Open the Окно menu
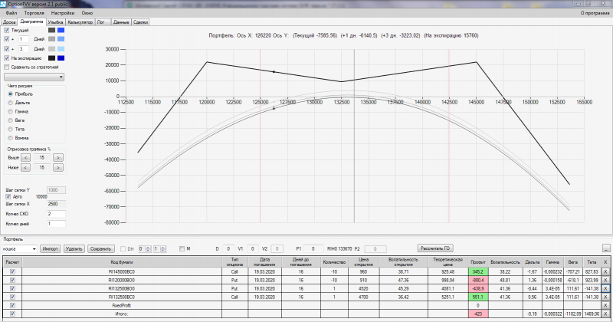This screenshot has height=322, width=613. tap(87, 13)
